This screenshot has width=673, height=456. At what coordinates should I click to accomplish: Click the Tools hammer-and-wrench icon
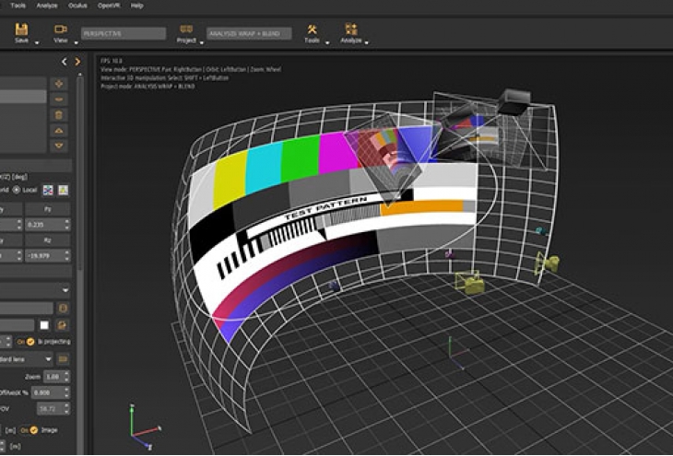click(312, 29)
